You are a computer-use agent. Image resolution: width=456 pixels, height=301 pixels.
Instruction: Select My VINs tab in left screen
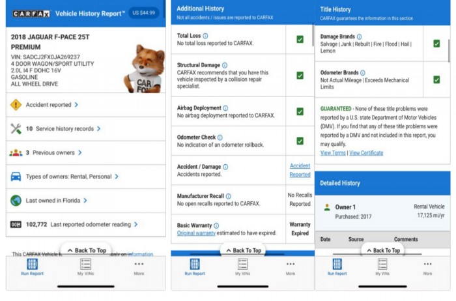[85, 267]
